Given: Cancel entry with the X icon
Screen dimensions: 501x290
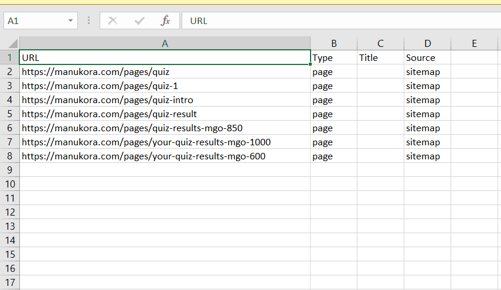Looking at the screenshot, I should coord(113,21).
